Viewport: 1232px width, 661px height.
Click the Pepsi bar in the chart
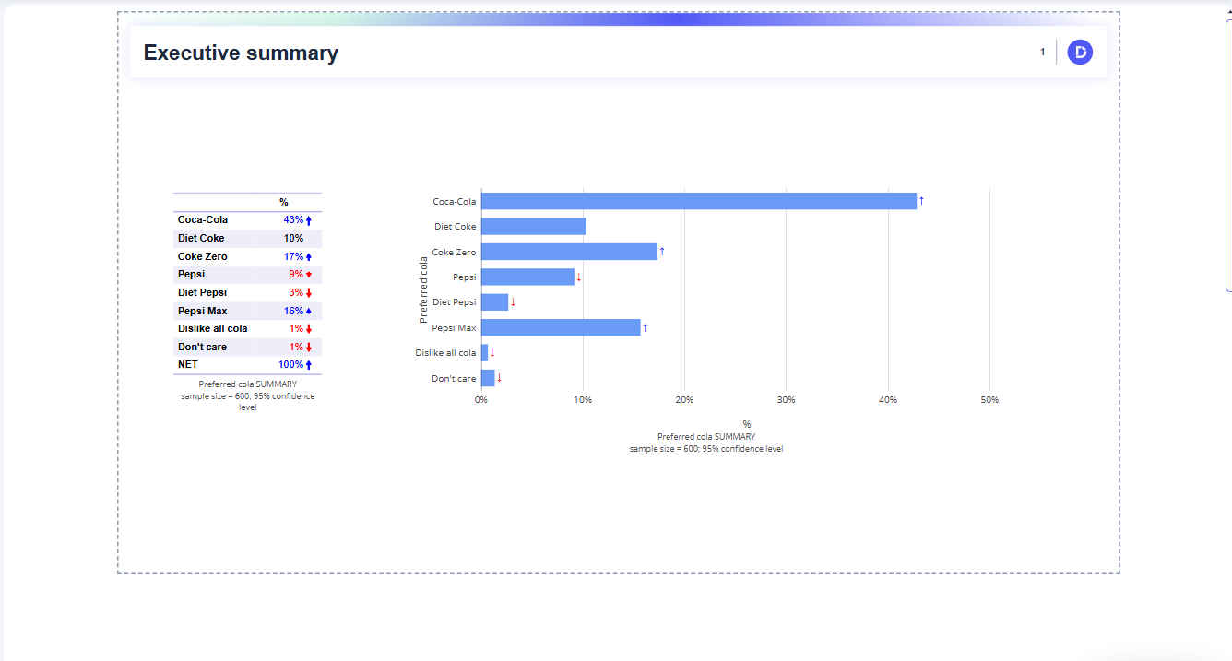coord(527,277)
